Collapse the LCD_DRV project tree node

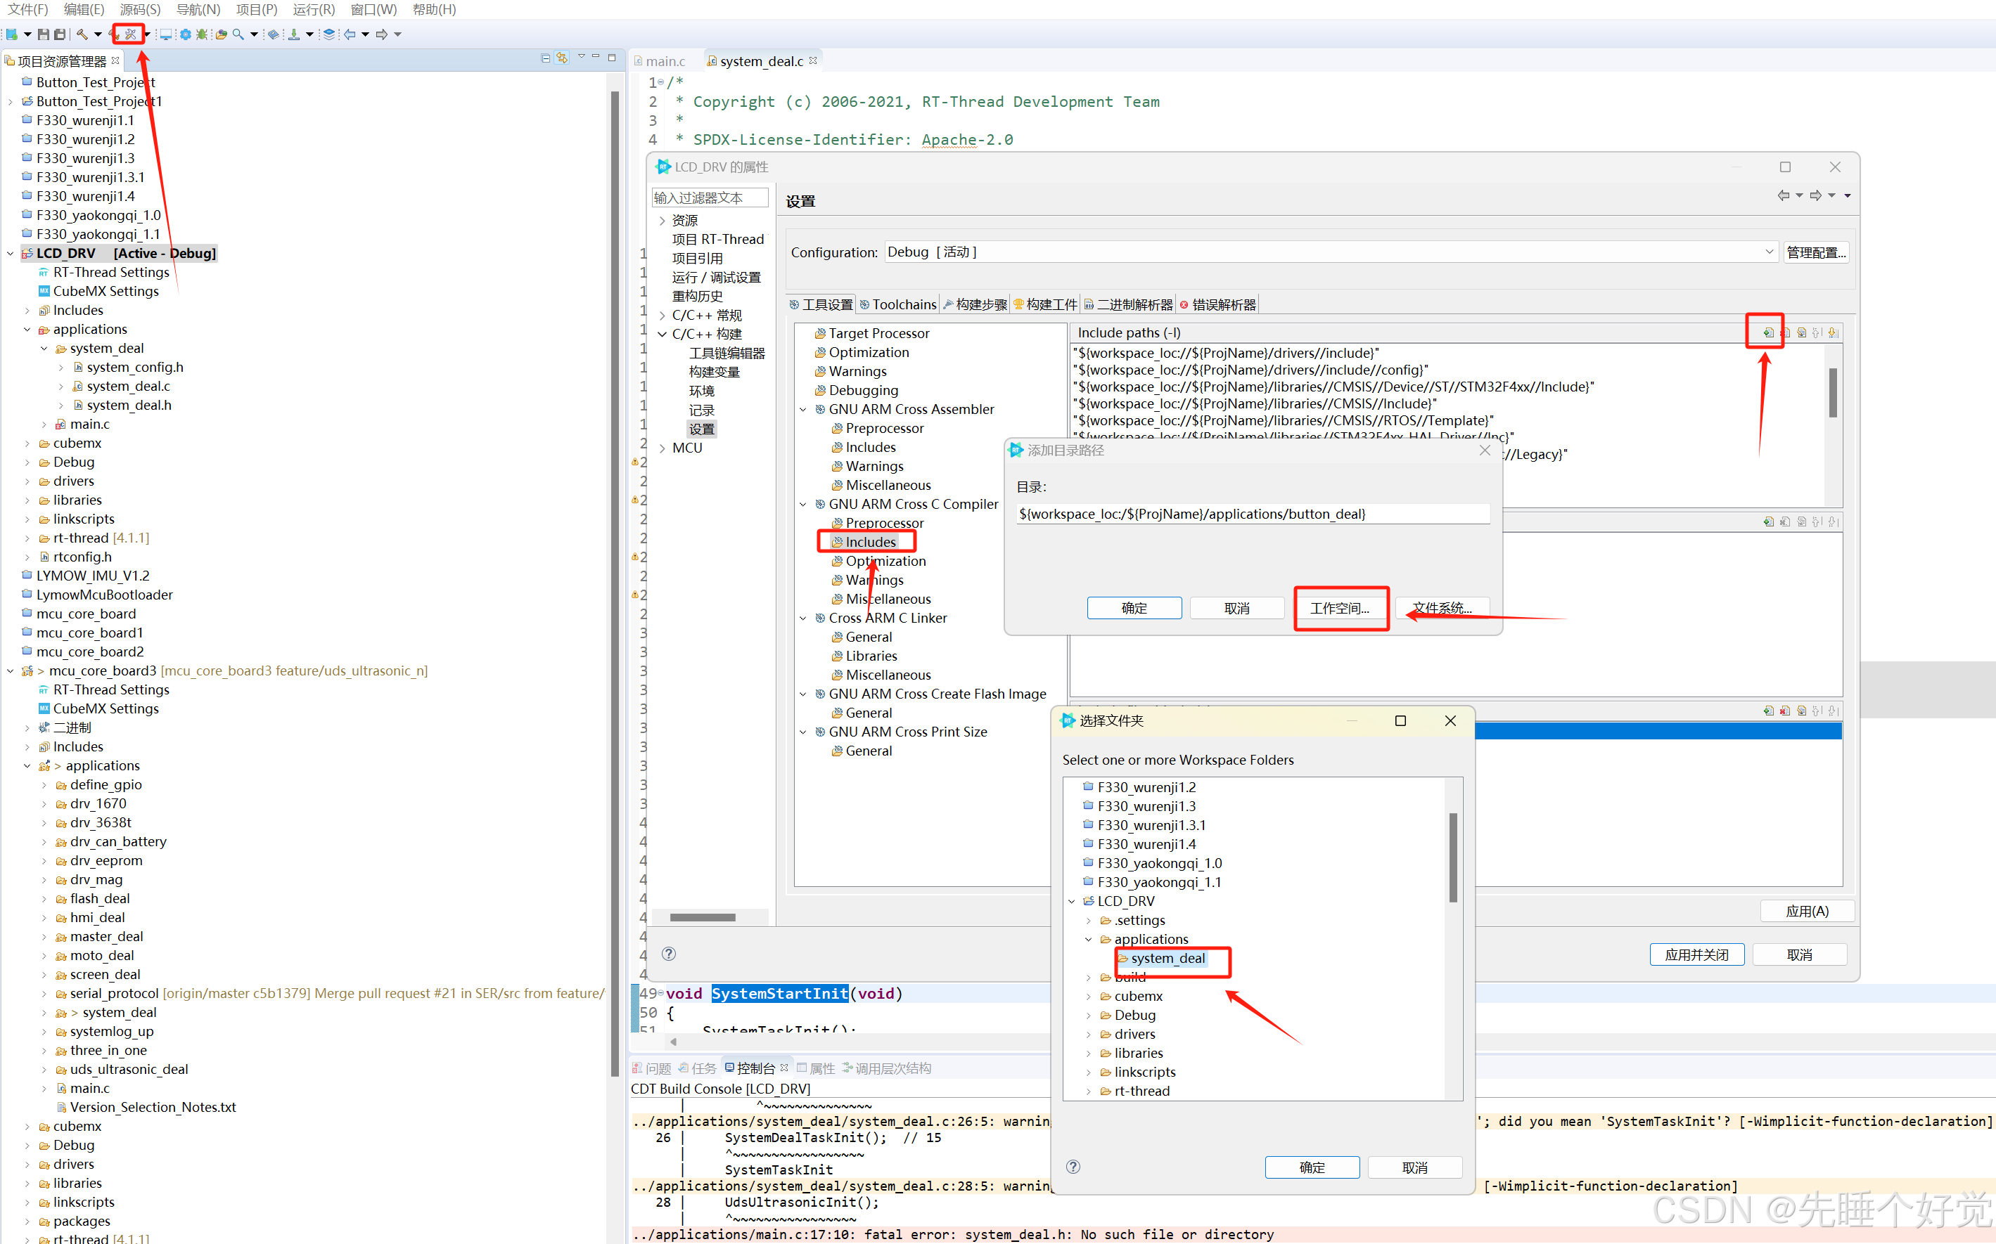click(x=10, y=254)
